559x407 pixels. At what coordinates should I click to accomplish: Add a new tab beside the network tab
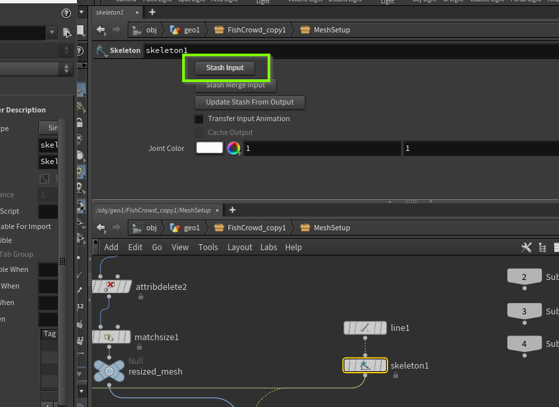point(232,210)
